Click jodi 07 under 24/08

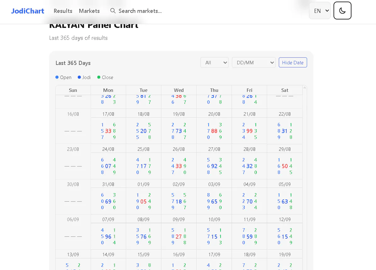point(108,166)
